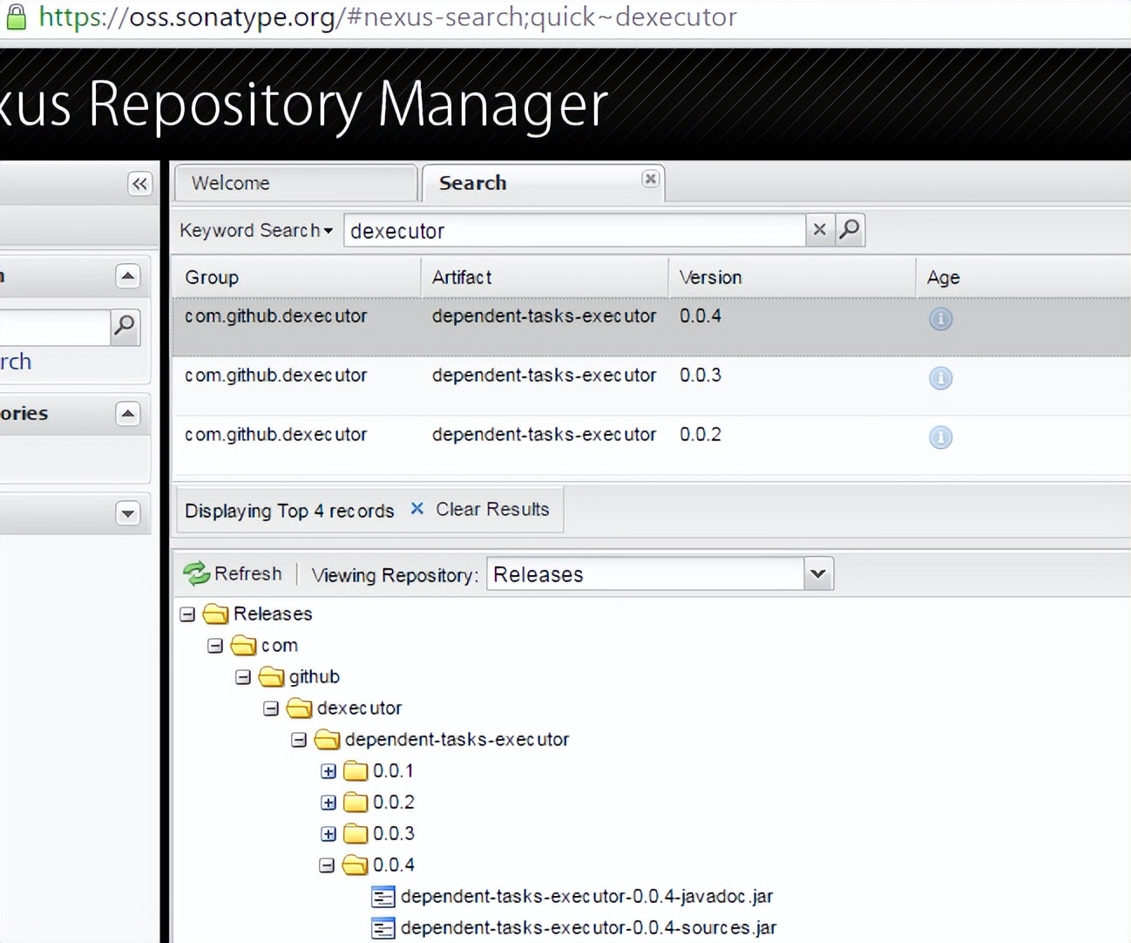Click the Refresh button label
Screen dimensions: 1131x943
248,573
